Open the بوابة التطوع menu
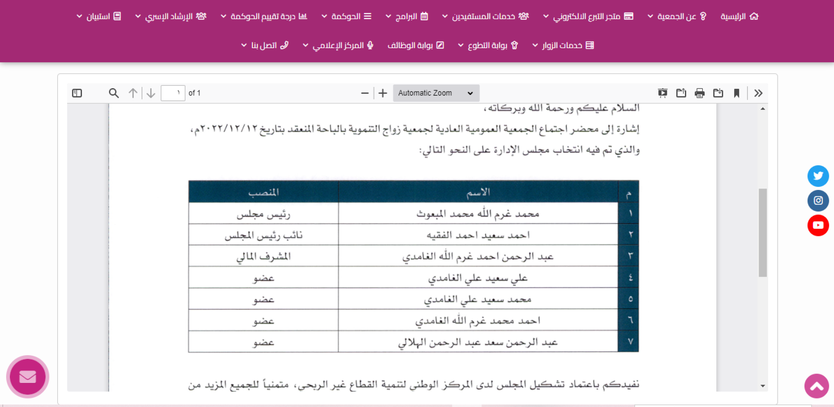 (x=488, y=45)
